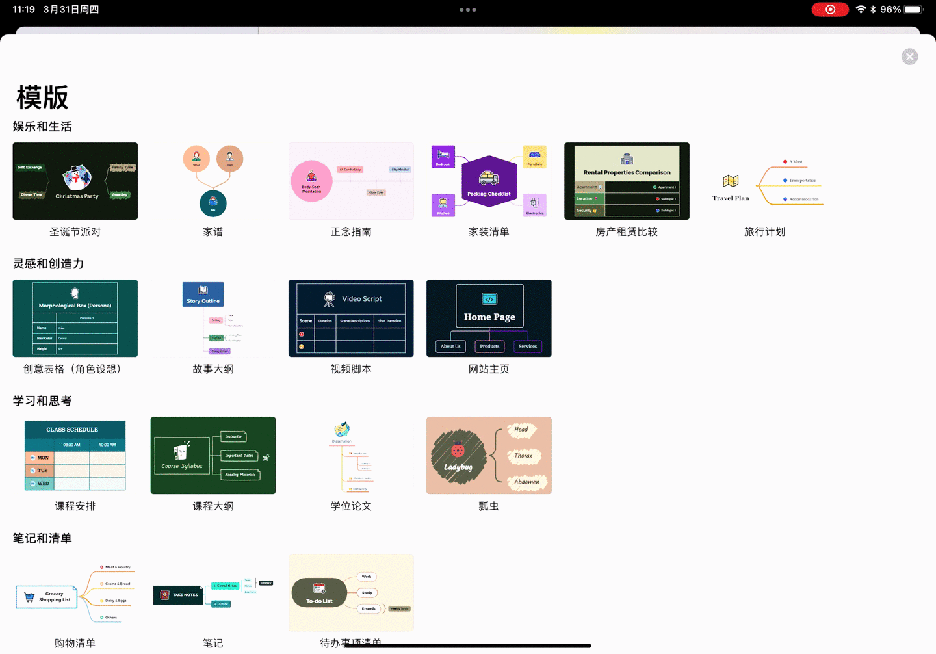Open the Morphological Box persona template
Screen dimensions: 936x654
(75, 318)
